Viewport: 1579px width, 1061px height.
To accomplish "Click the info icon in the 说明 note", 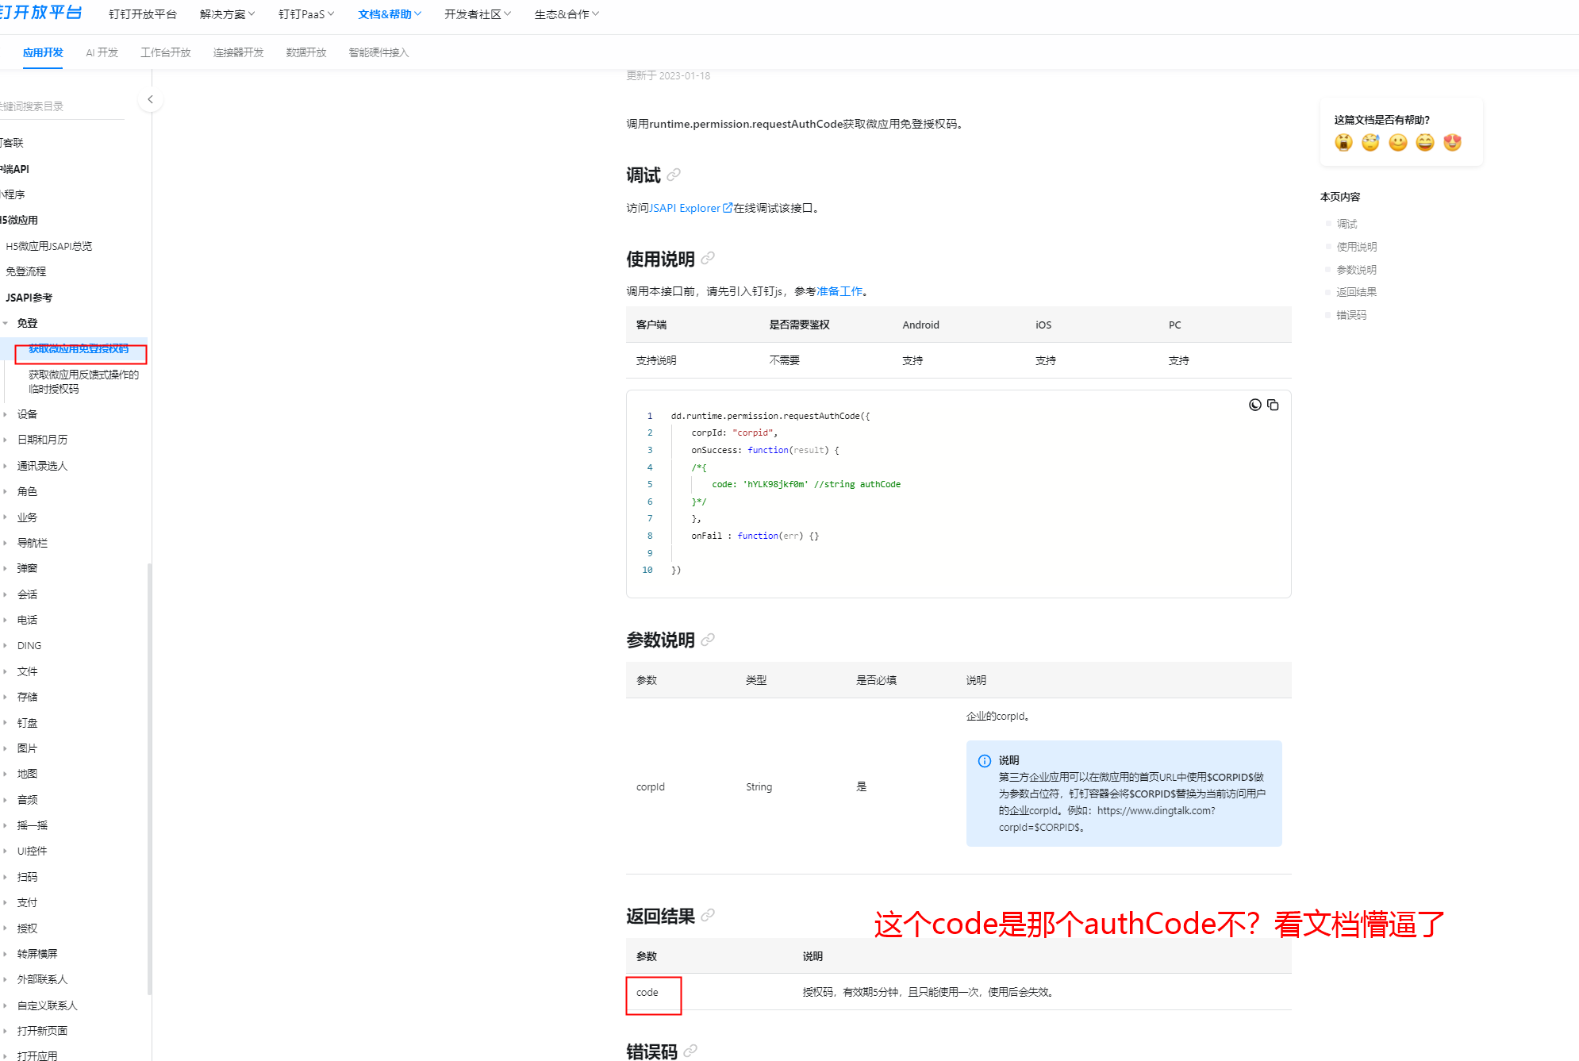I will (x=985, y=761).
